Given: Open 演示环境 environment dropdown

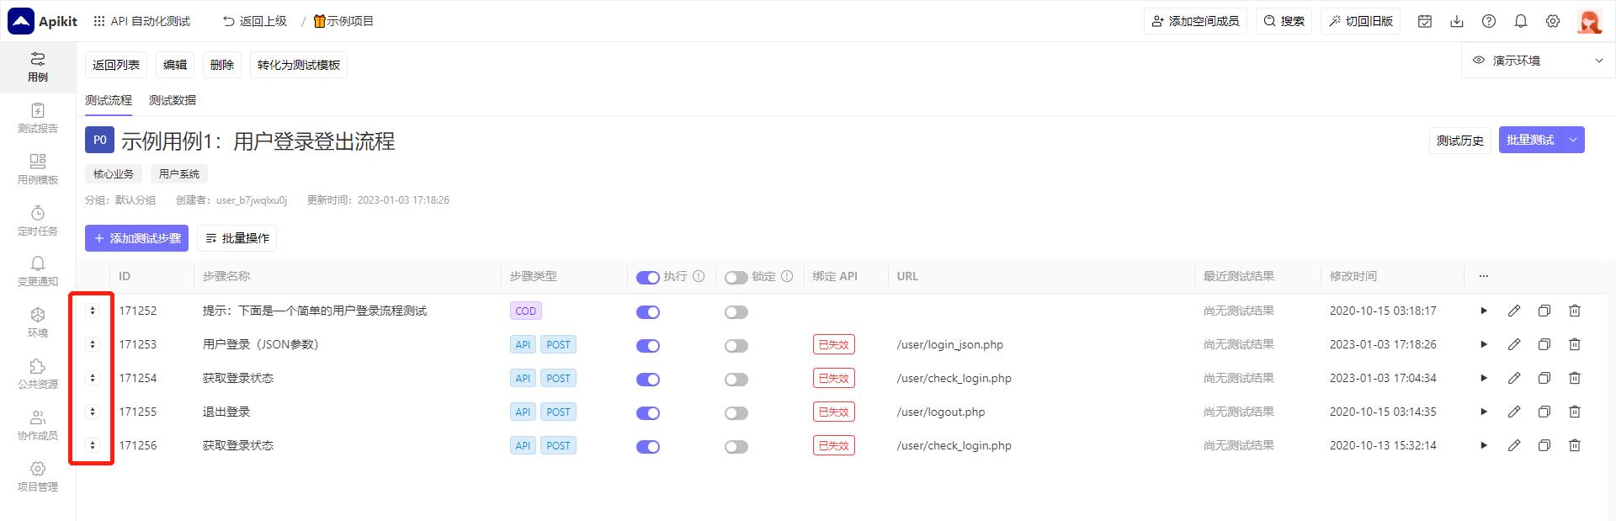Looking at the screenshot, I should click(1538, 61).
